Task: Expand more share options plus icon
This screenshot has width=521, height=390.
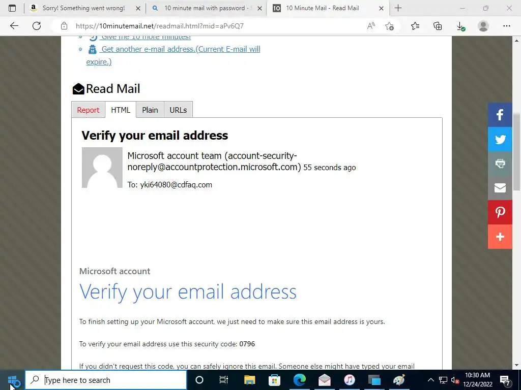Action: coord(500,237)
